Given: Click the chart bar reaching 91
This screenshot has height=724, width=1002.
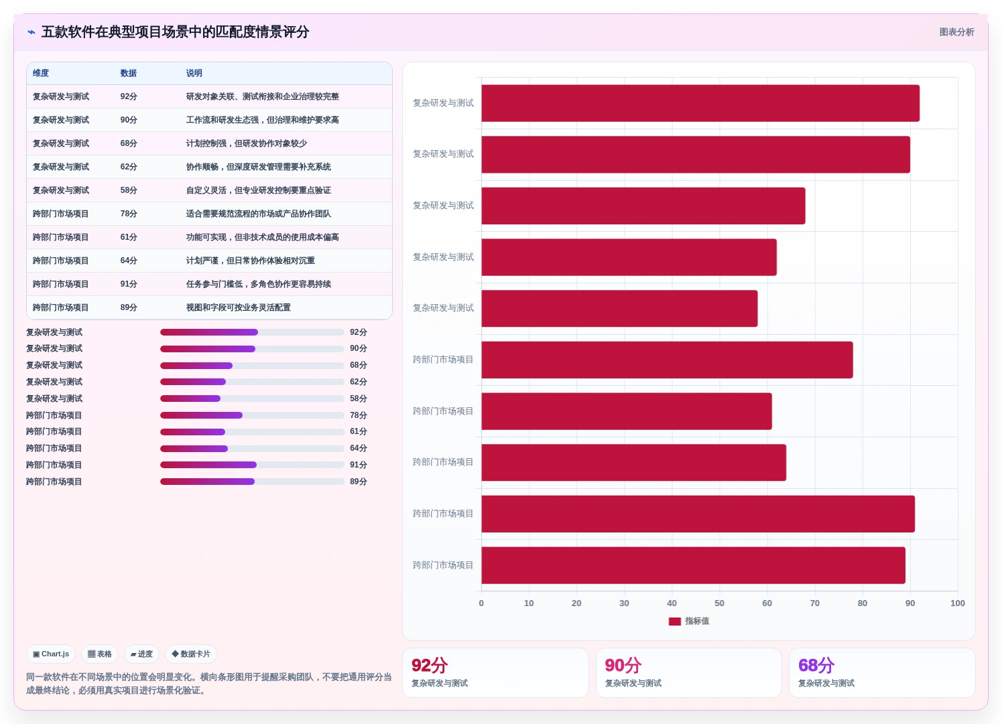Looking at the screenshot, I should [x=698, y=514].
